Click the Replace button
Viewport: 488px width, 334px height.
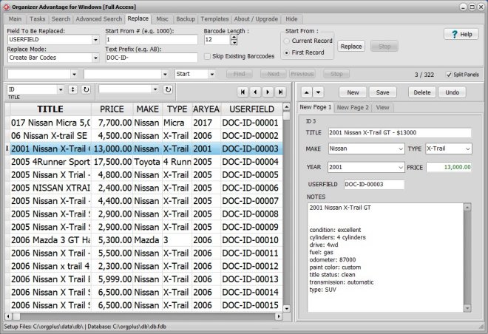351,47
